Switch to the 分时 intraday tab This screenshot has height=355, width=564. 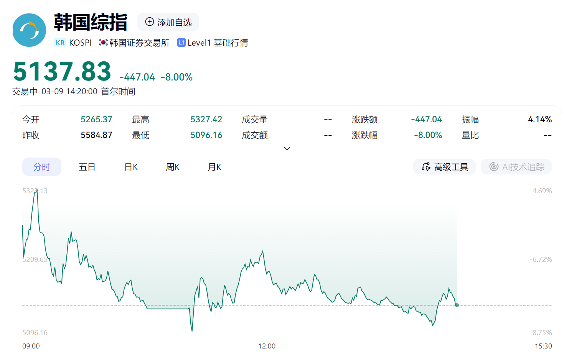[42, 167]
